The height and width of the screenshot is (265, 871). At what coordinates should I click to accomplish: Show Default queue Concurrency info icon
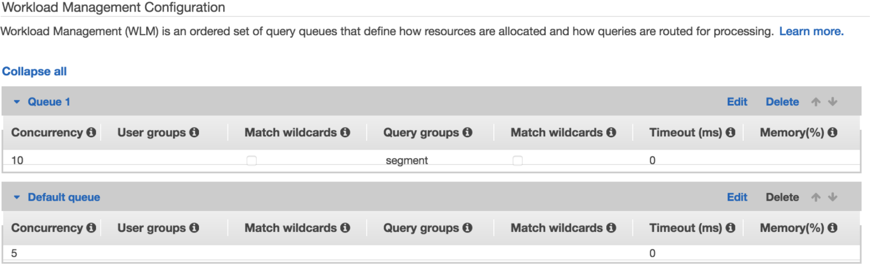pyautogui.click(x=92, y=228)
